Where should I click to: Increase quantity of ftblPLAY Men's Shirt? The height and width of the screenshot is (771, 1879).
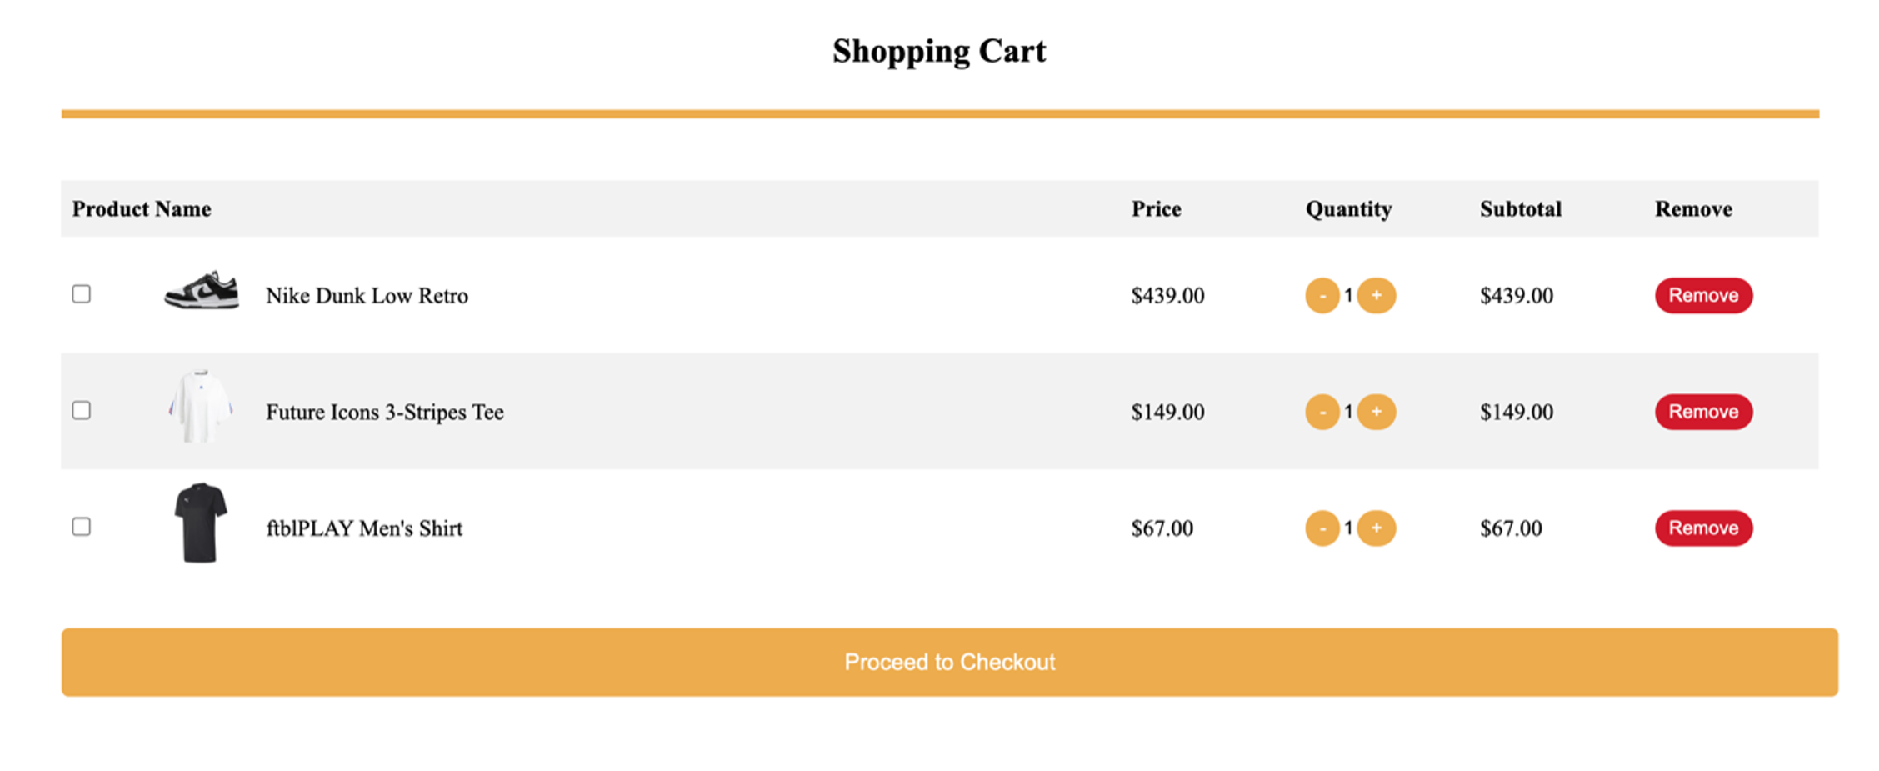point(1377,528)
